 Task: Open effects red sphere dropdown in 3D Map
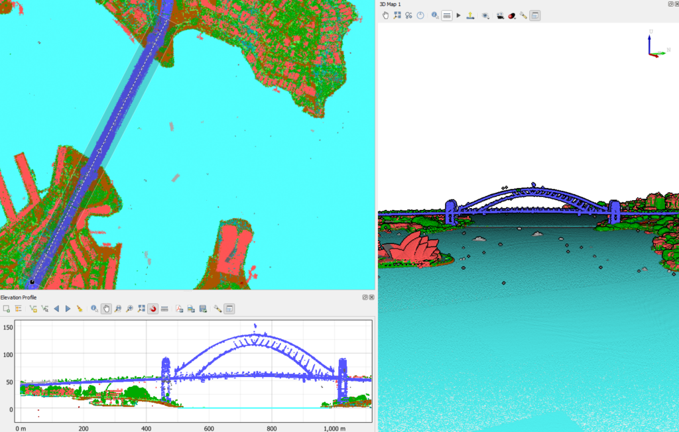tap(512, 16)
